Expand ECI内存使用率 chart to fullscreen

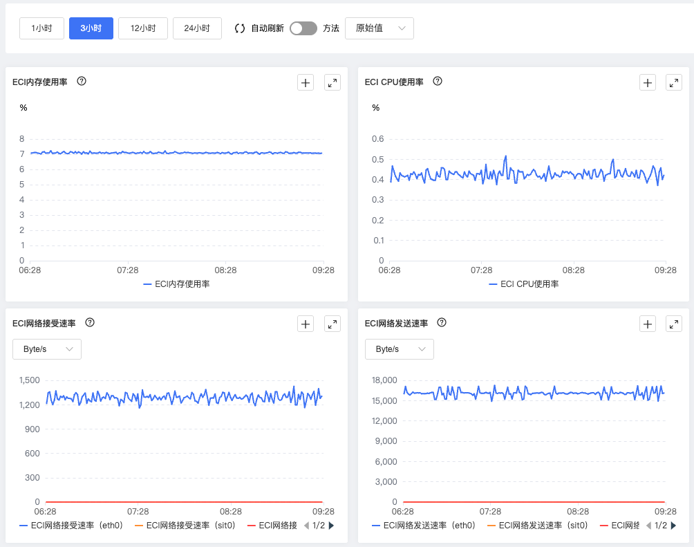pos(332,83)
